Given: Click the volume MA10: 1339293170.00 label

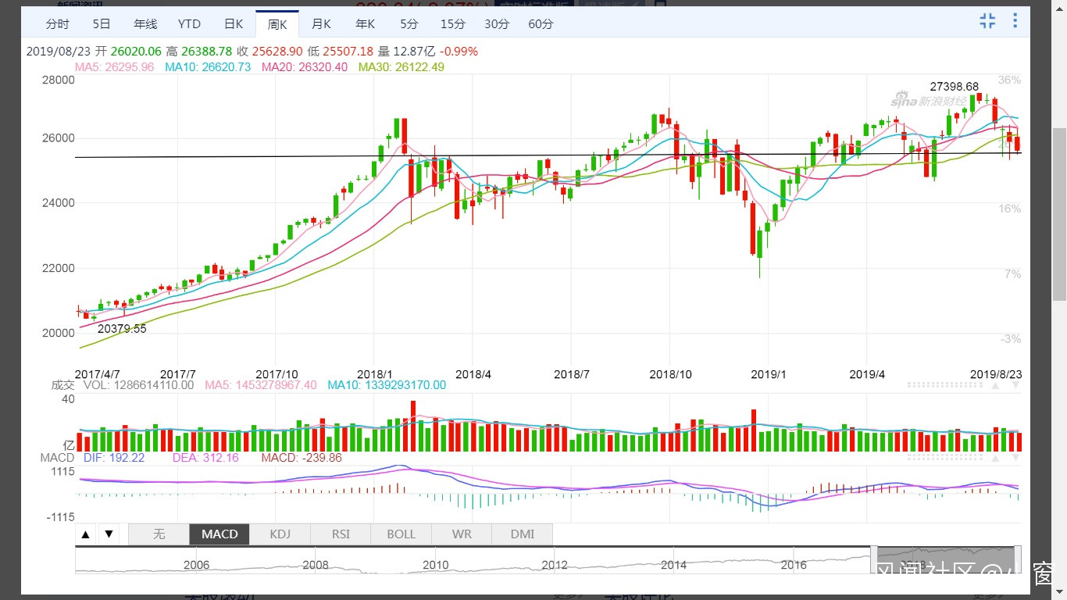Looking at the screenshot, I should click(387, 385).
